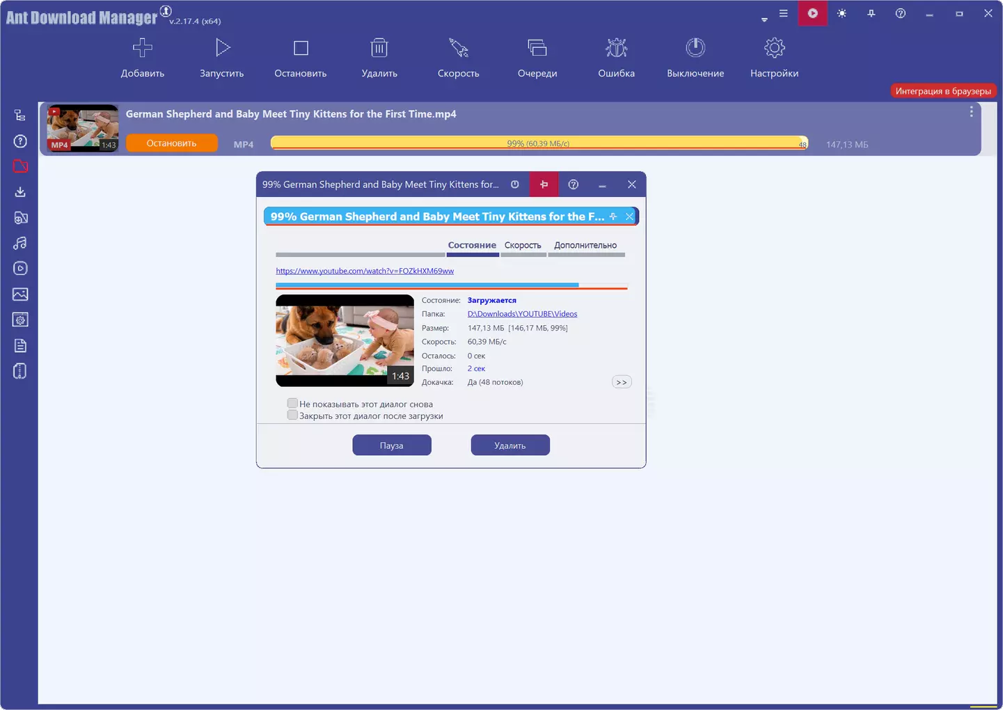This screenshot has height=710, width=1003.
Task: Click the Остановить stop toolbar icon
Action: click(301, 48)
